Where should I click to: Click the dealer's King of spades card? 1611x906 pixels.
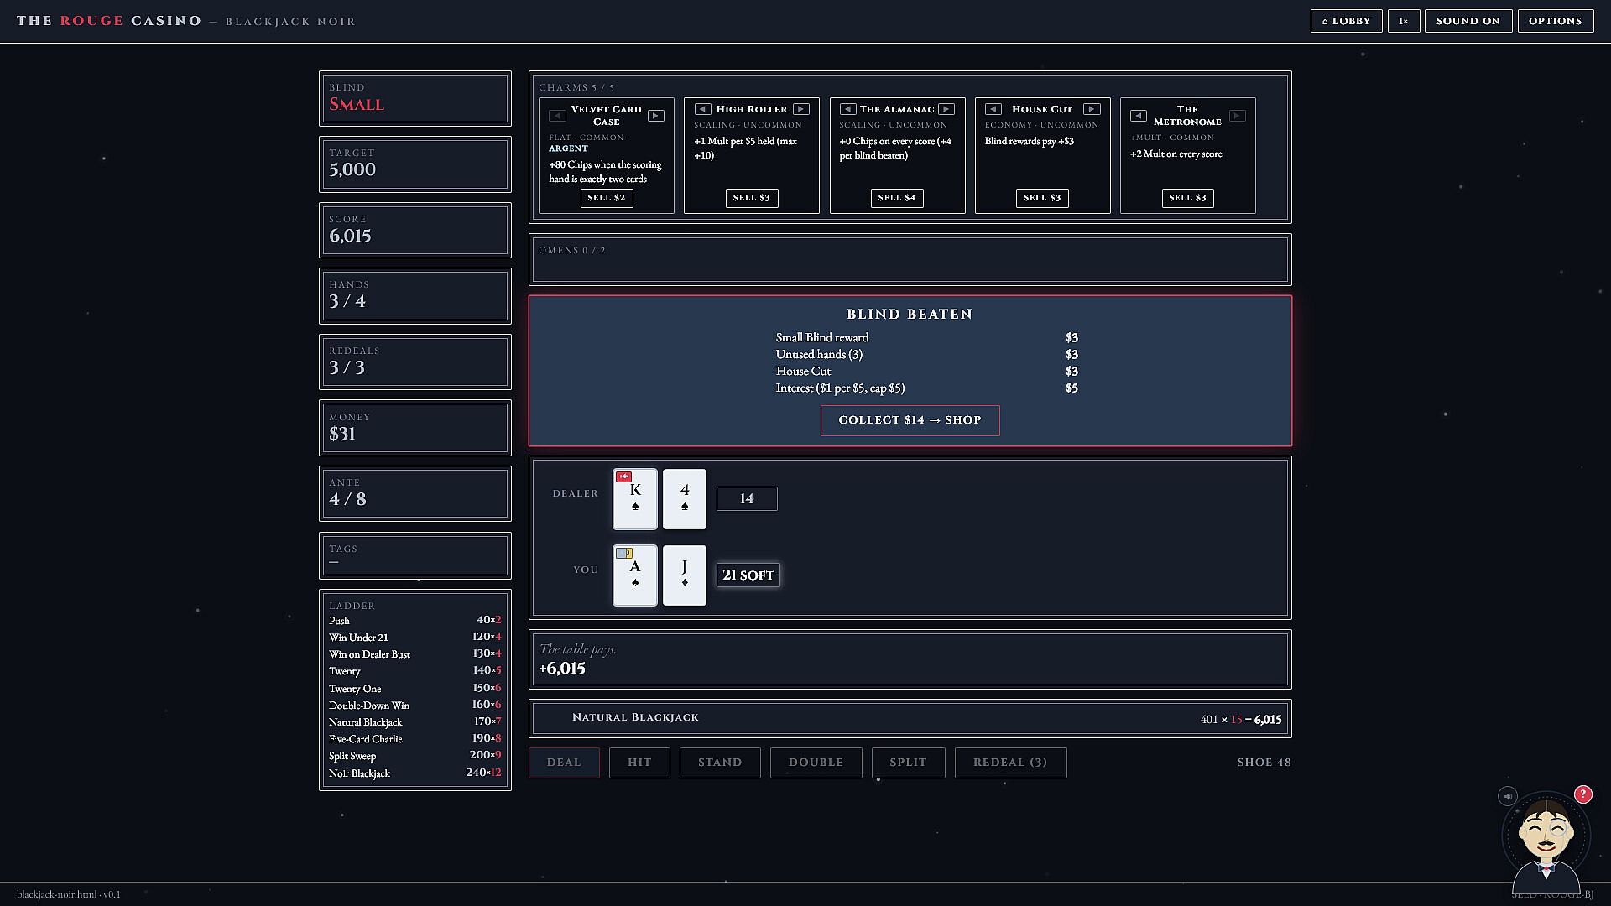(x=635, y=499)
